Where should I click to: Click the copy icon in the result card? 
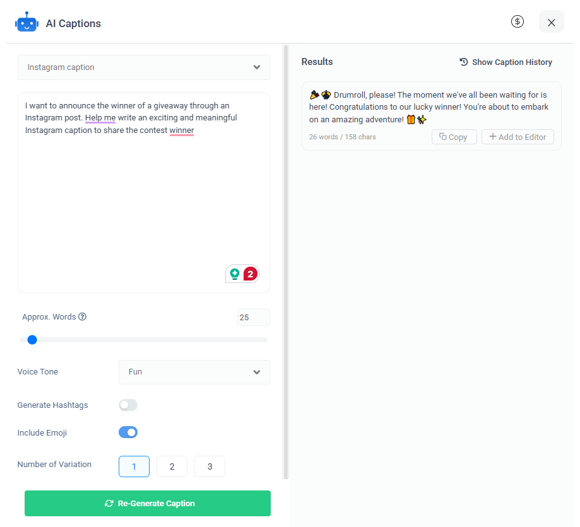(443, 137)
